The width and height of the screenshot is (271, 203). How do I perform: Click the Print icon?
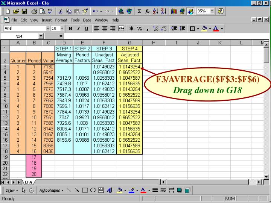point(34,12)
